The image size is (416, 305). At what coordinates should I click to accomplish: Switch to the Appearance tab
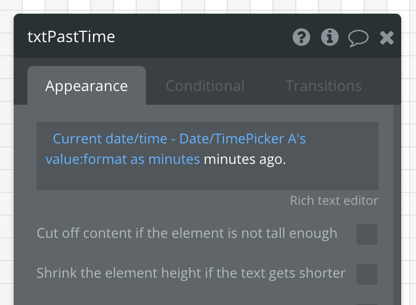click(87, 86)
